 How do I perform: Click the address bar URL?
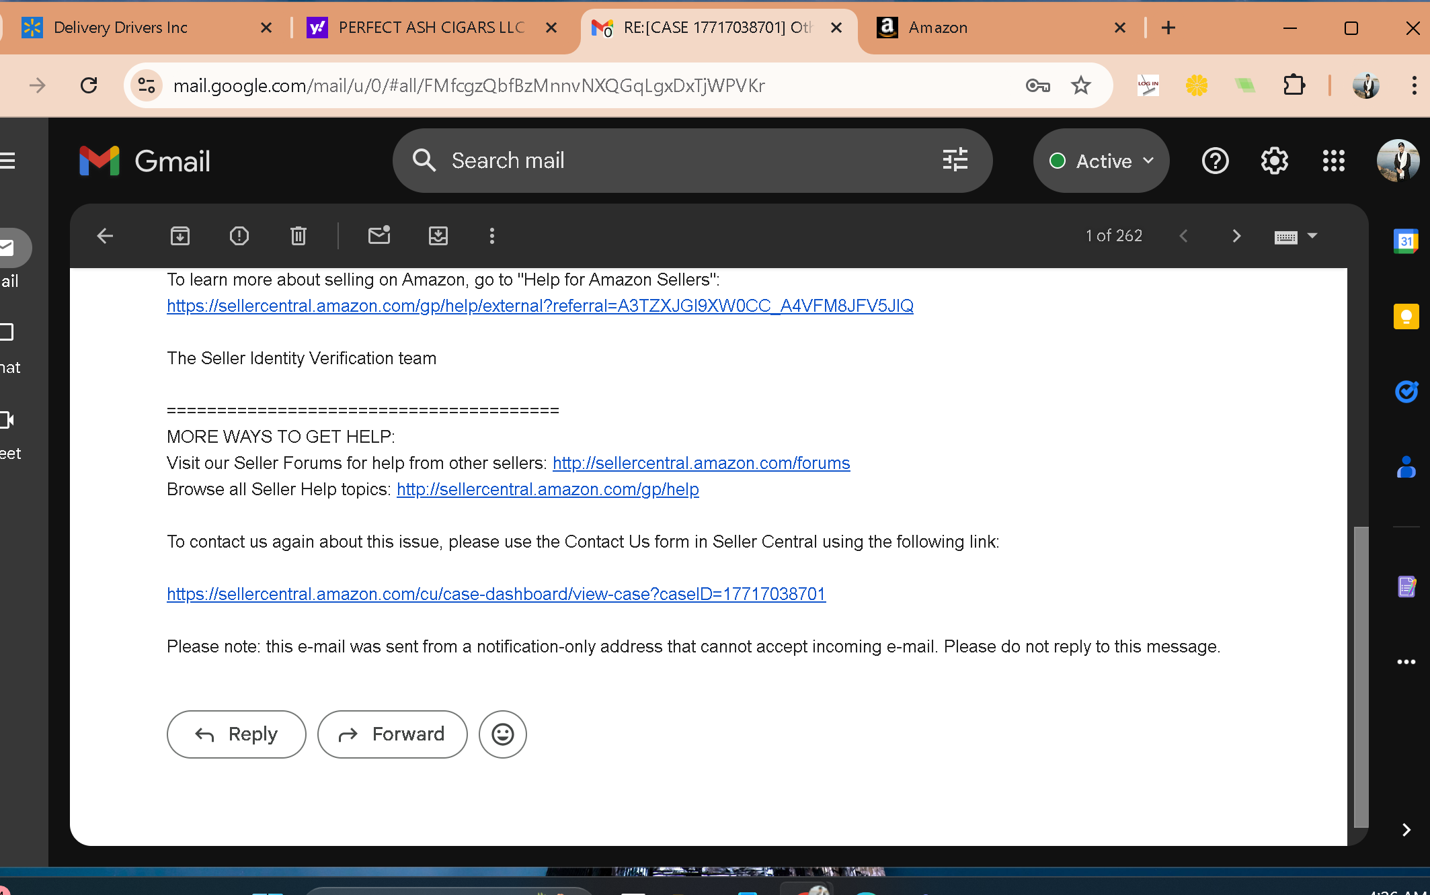(x=469, y=85)
